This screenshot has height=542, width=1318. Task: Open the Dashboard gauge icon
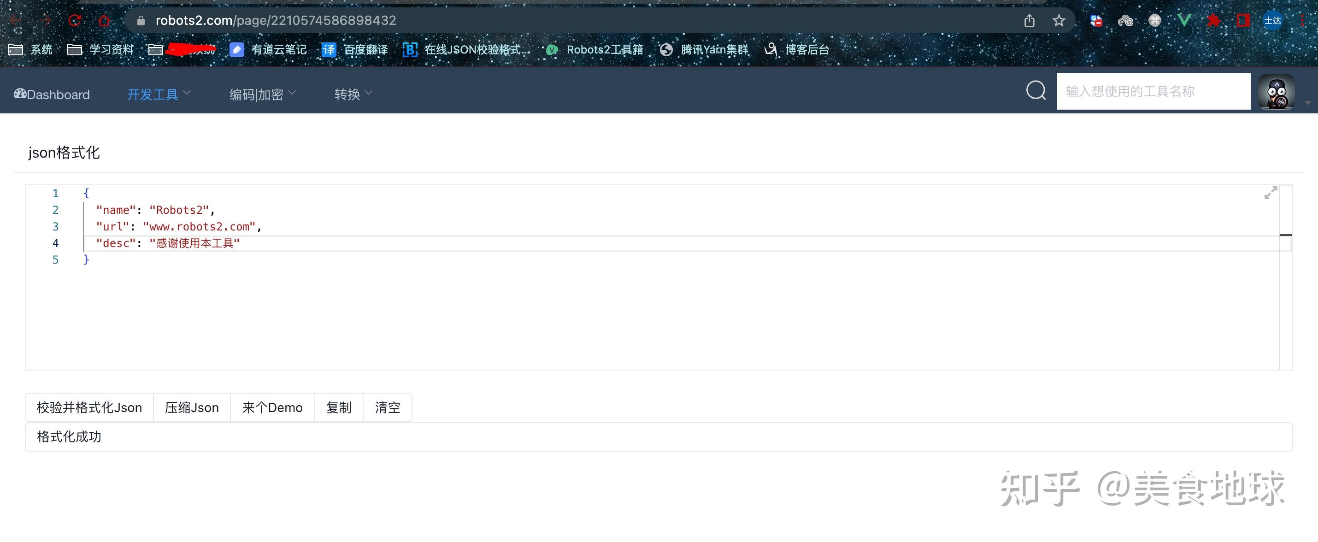point(20,94)
